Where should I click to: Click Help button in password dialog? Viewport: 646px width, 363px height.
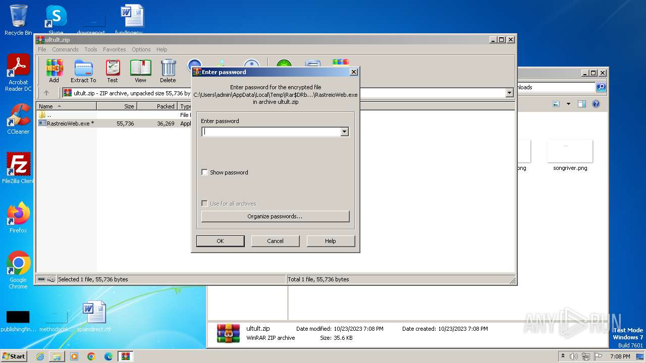[x=331, y=241]
